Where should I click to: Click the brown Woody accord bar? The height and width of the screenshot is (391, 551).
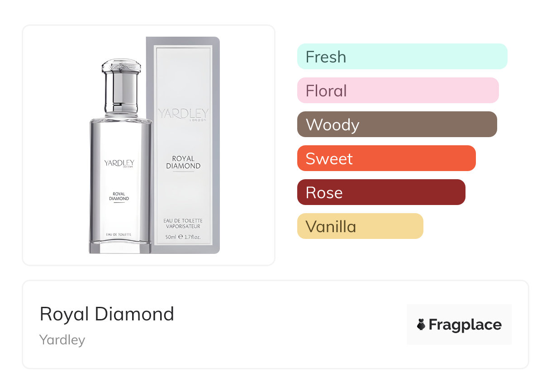[397, 124]
